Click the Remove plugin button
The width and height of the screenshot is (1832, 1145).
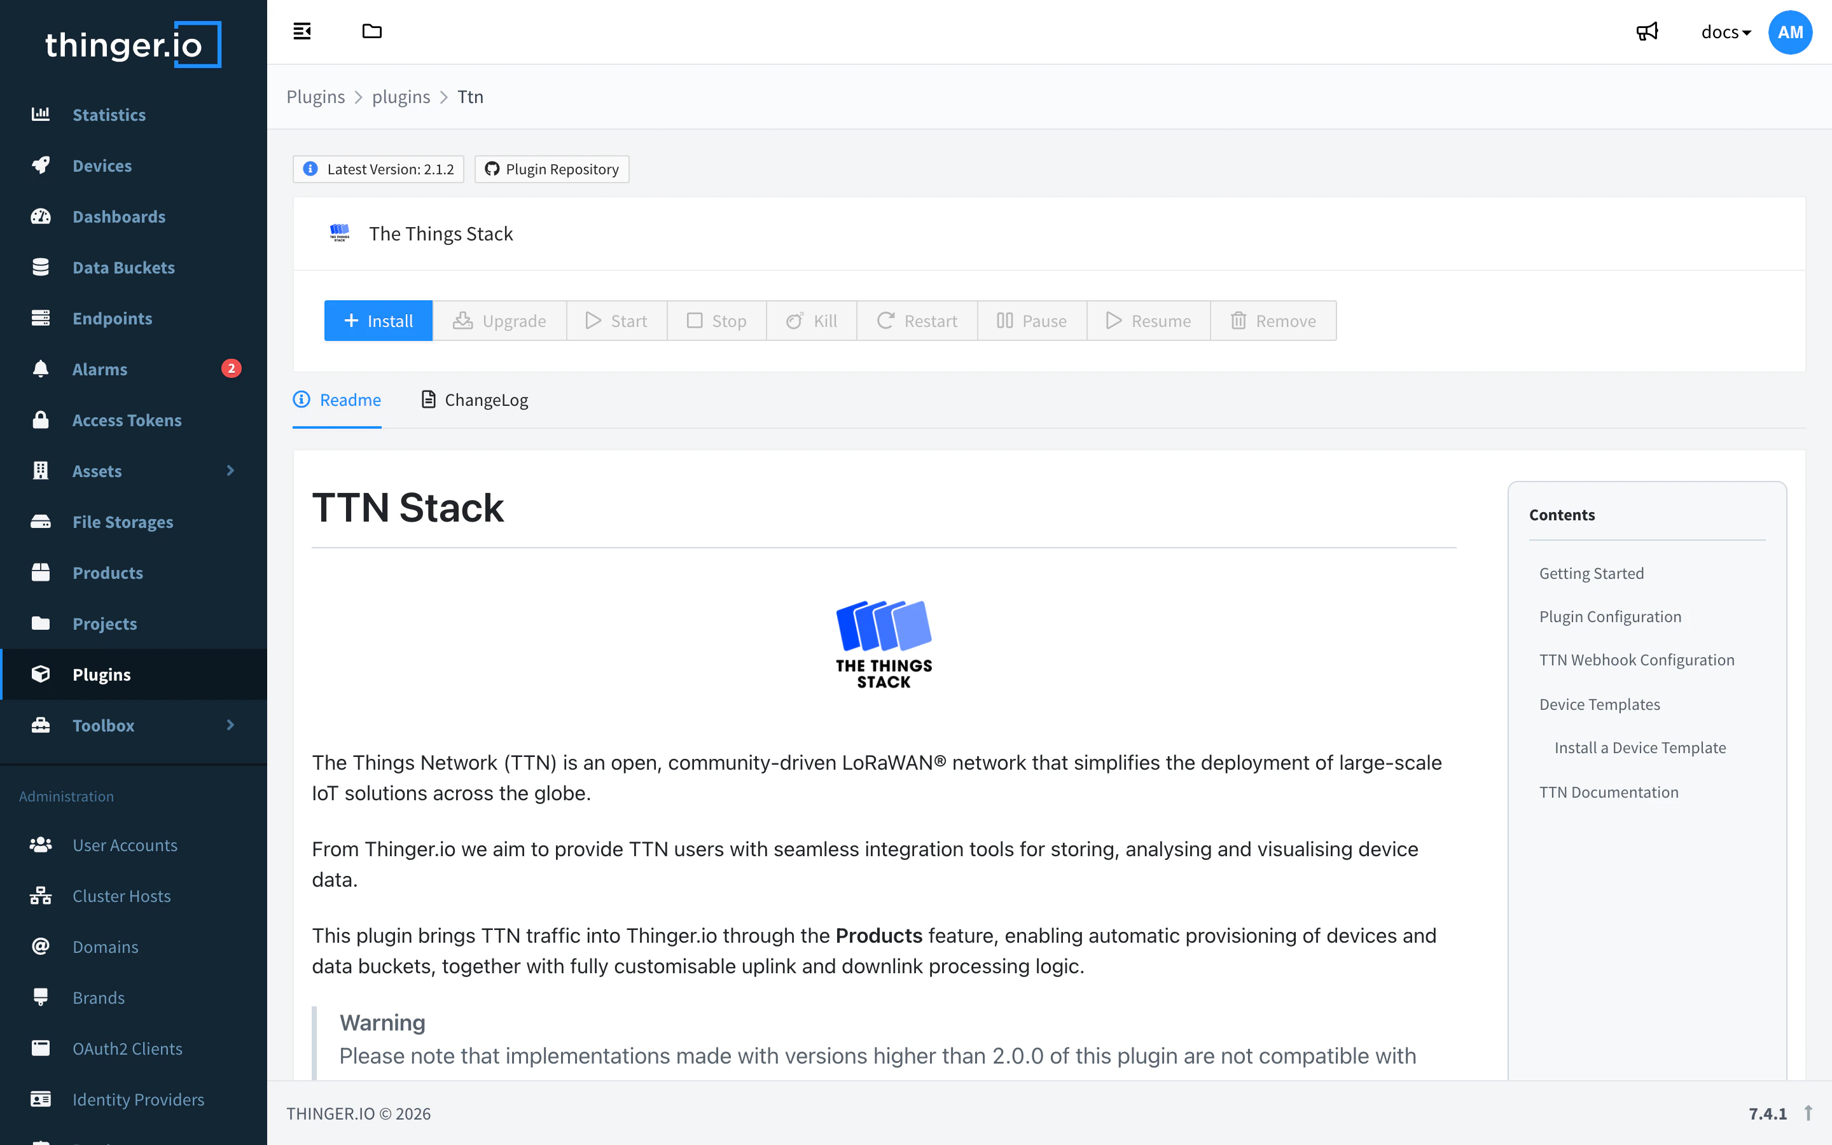pos(1273,321)
